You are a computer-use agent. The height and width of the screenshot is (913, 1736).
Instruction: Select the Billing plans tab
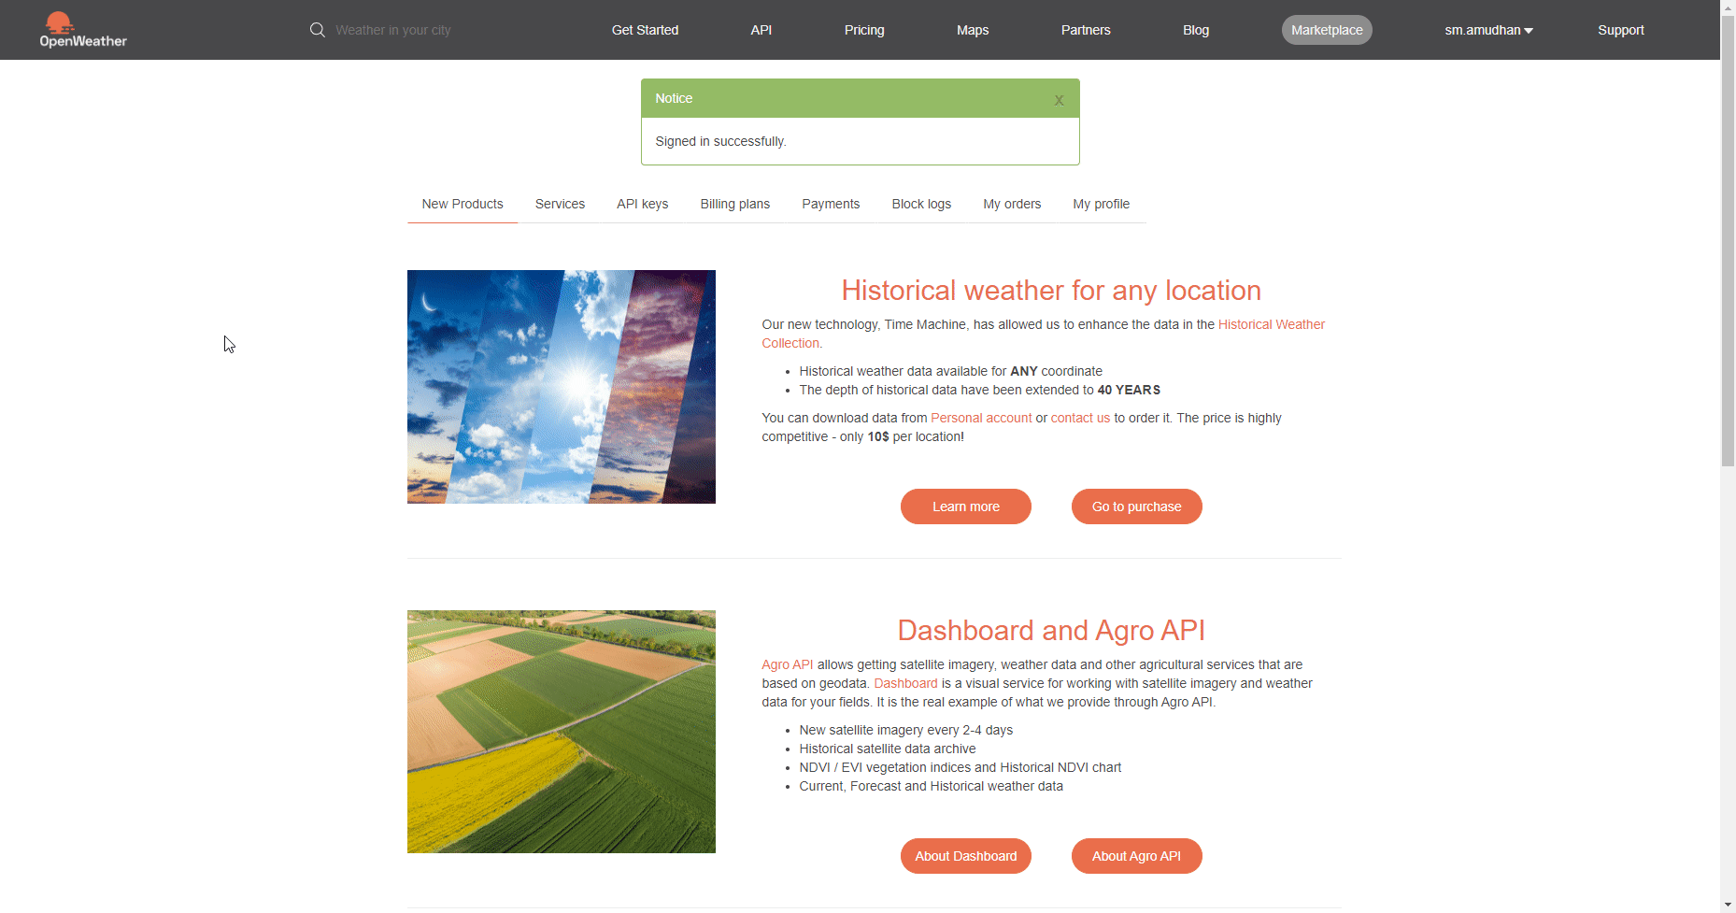point(734,204)
